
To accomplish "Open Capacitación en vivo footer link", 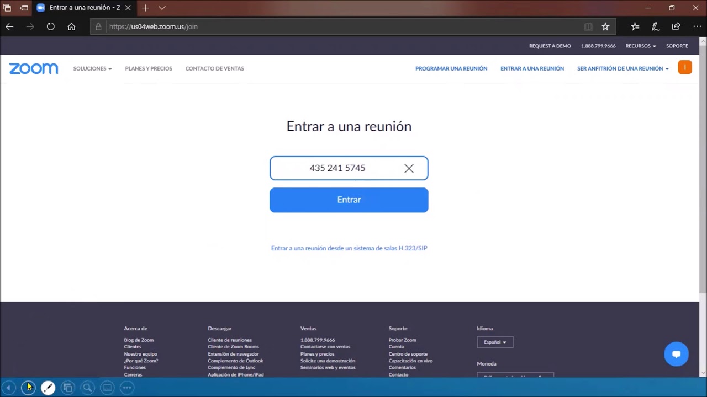I will pyautogui.click(x=410, y=361).
